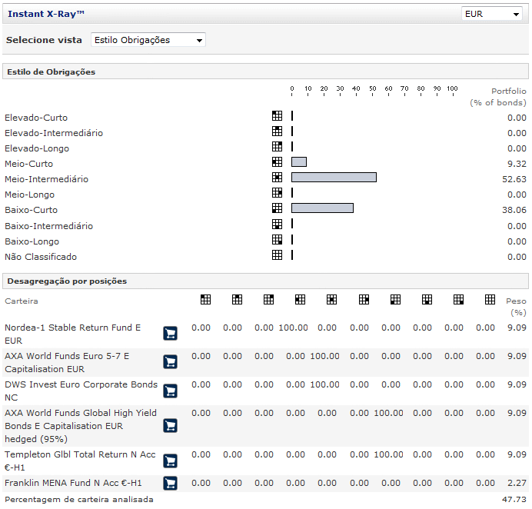Click the style box icon for Elevado-Intermediário
The width and height of the screenshot is (532, 509).
(x=277, y=131)
